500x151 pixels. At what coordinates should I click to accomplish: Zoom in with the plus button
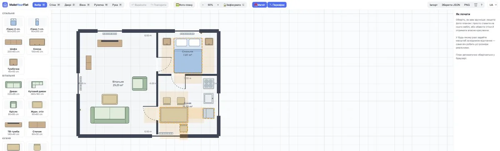pyautogui.click(x=217, y=5)
